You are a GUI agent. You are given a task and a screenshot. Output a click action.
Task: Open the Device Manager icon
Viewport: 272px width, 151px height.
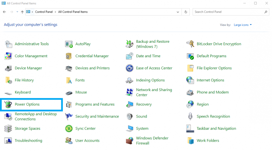(x=8, y=68)
